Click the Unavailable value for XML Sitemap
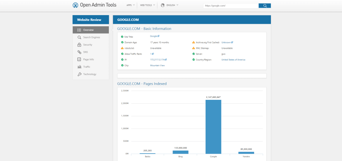The width and height of the screenshot is (342, 161). pyautogui.click(x=227, y=48)
